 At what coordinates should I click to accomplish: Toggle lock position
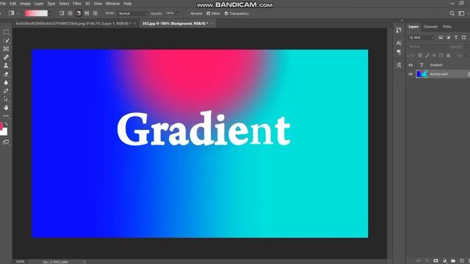coord(434,56)
